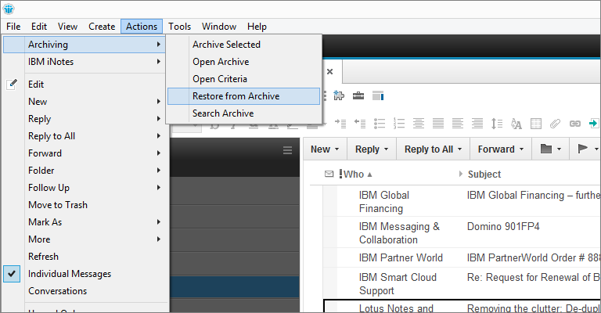Click the puzzle piece widget icon
The width and height of the screenshot is (601, 313).
(x=339, y=95)
